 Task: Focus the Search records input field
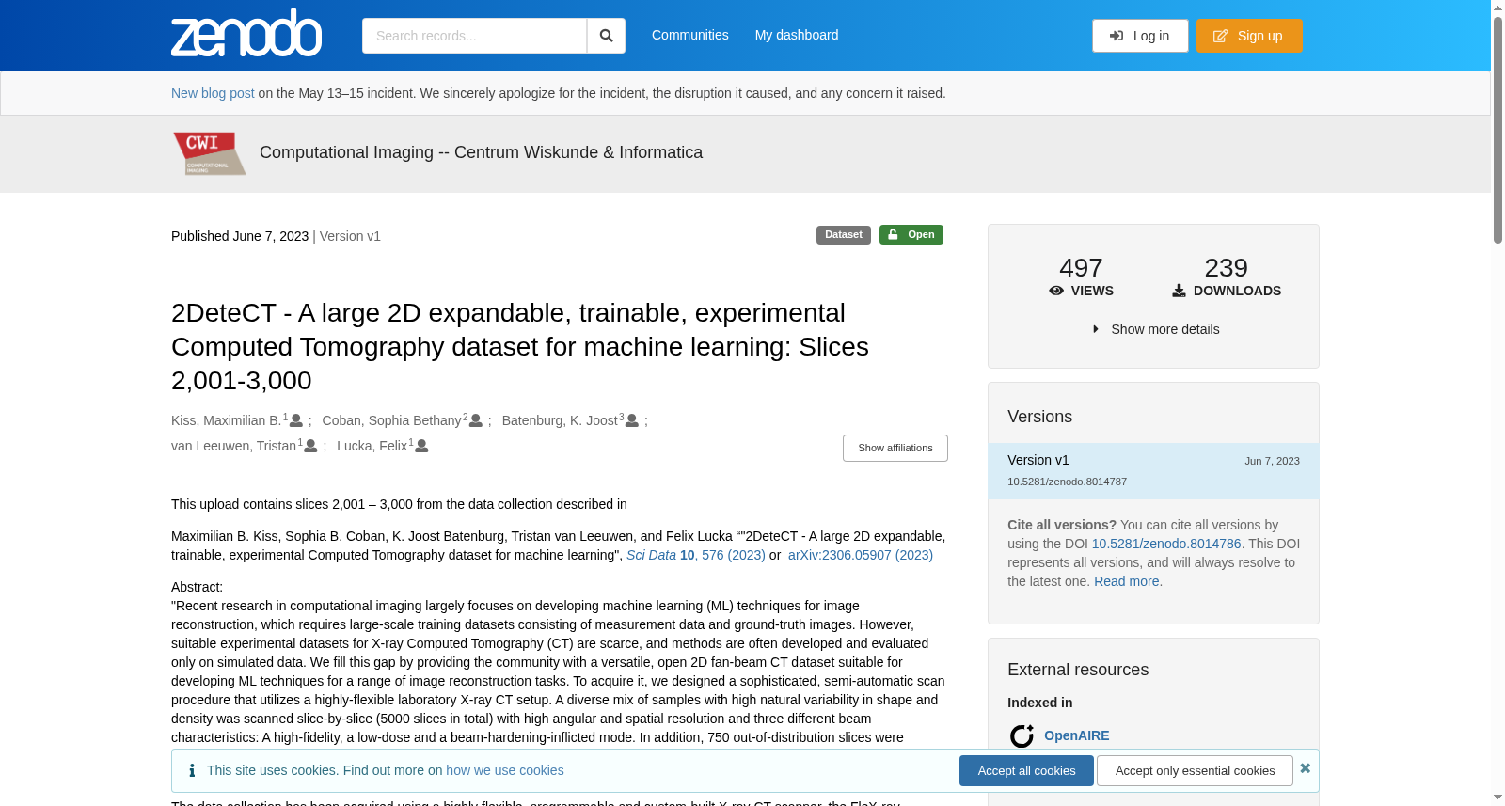[x=474, y=36]
